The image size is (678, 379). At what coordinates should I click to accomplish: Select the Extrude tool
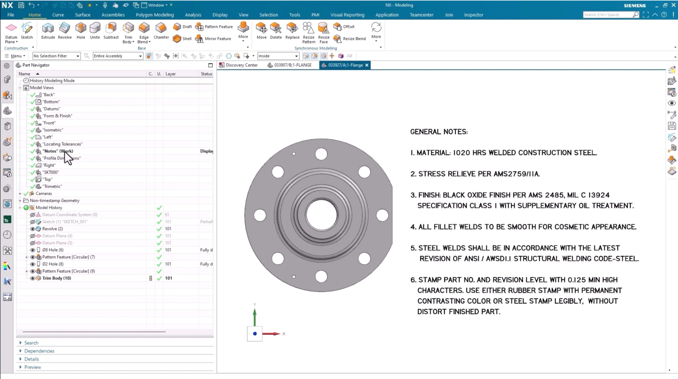pyautogui.click(x=48, y=31)
